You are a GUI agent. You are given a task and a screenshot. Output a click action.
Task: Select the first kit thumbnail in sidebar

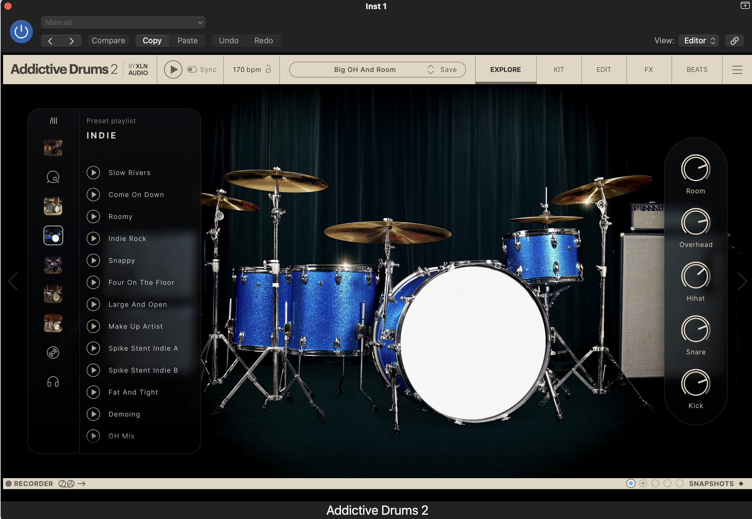coord(53,147)
